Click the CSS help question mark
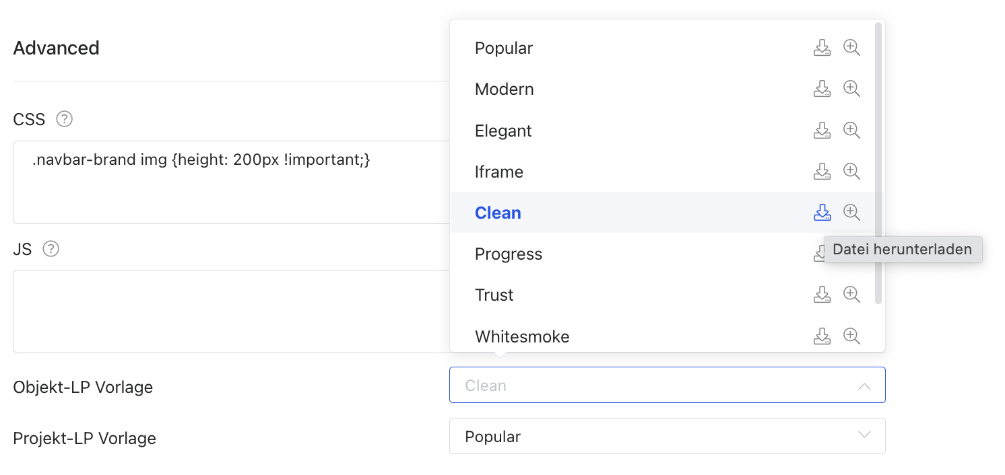 click(64, 120)
